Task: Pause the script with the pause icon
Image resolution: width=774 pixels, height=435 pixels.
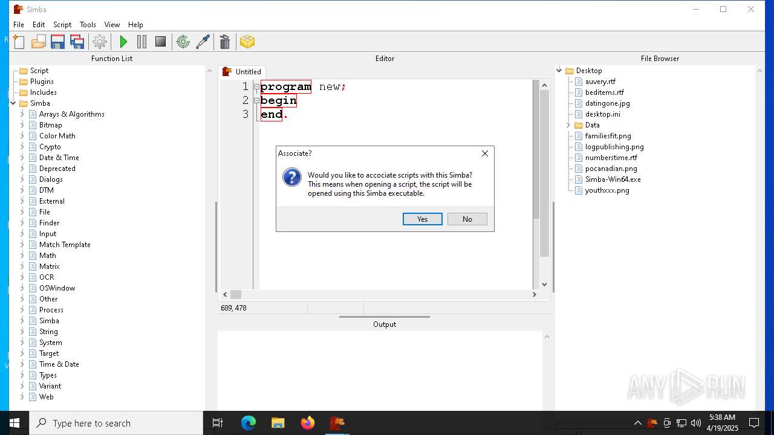Action: 142,42
